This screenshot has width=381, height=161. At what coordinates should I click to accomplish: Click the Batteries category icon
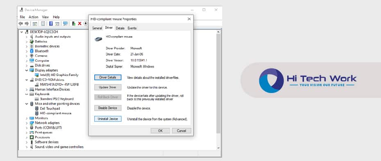[32, 41]
